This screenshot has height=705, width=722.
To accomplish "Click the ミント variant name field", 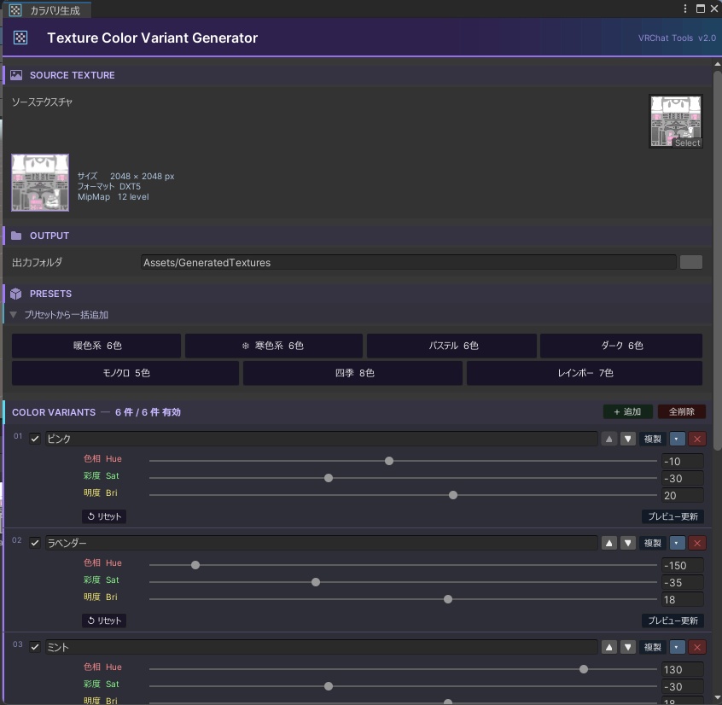I will 322,647.
